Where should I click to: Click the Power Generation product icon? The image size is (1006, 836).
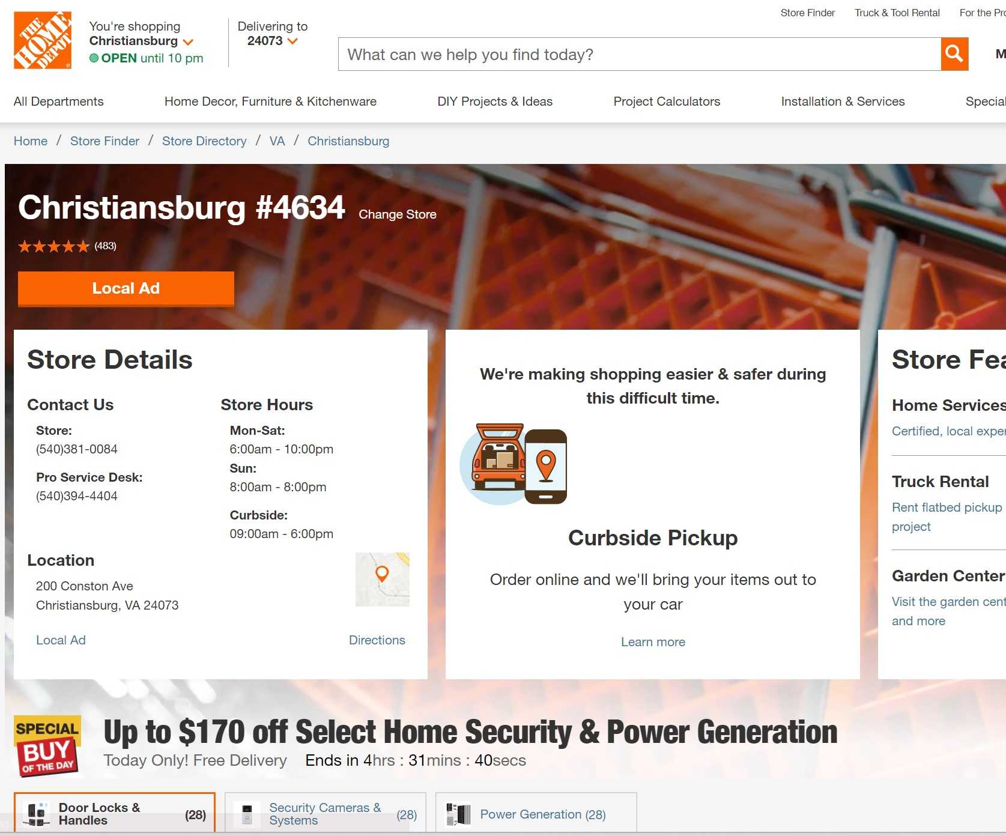pyautogui.click(x=458, y=814)
